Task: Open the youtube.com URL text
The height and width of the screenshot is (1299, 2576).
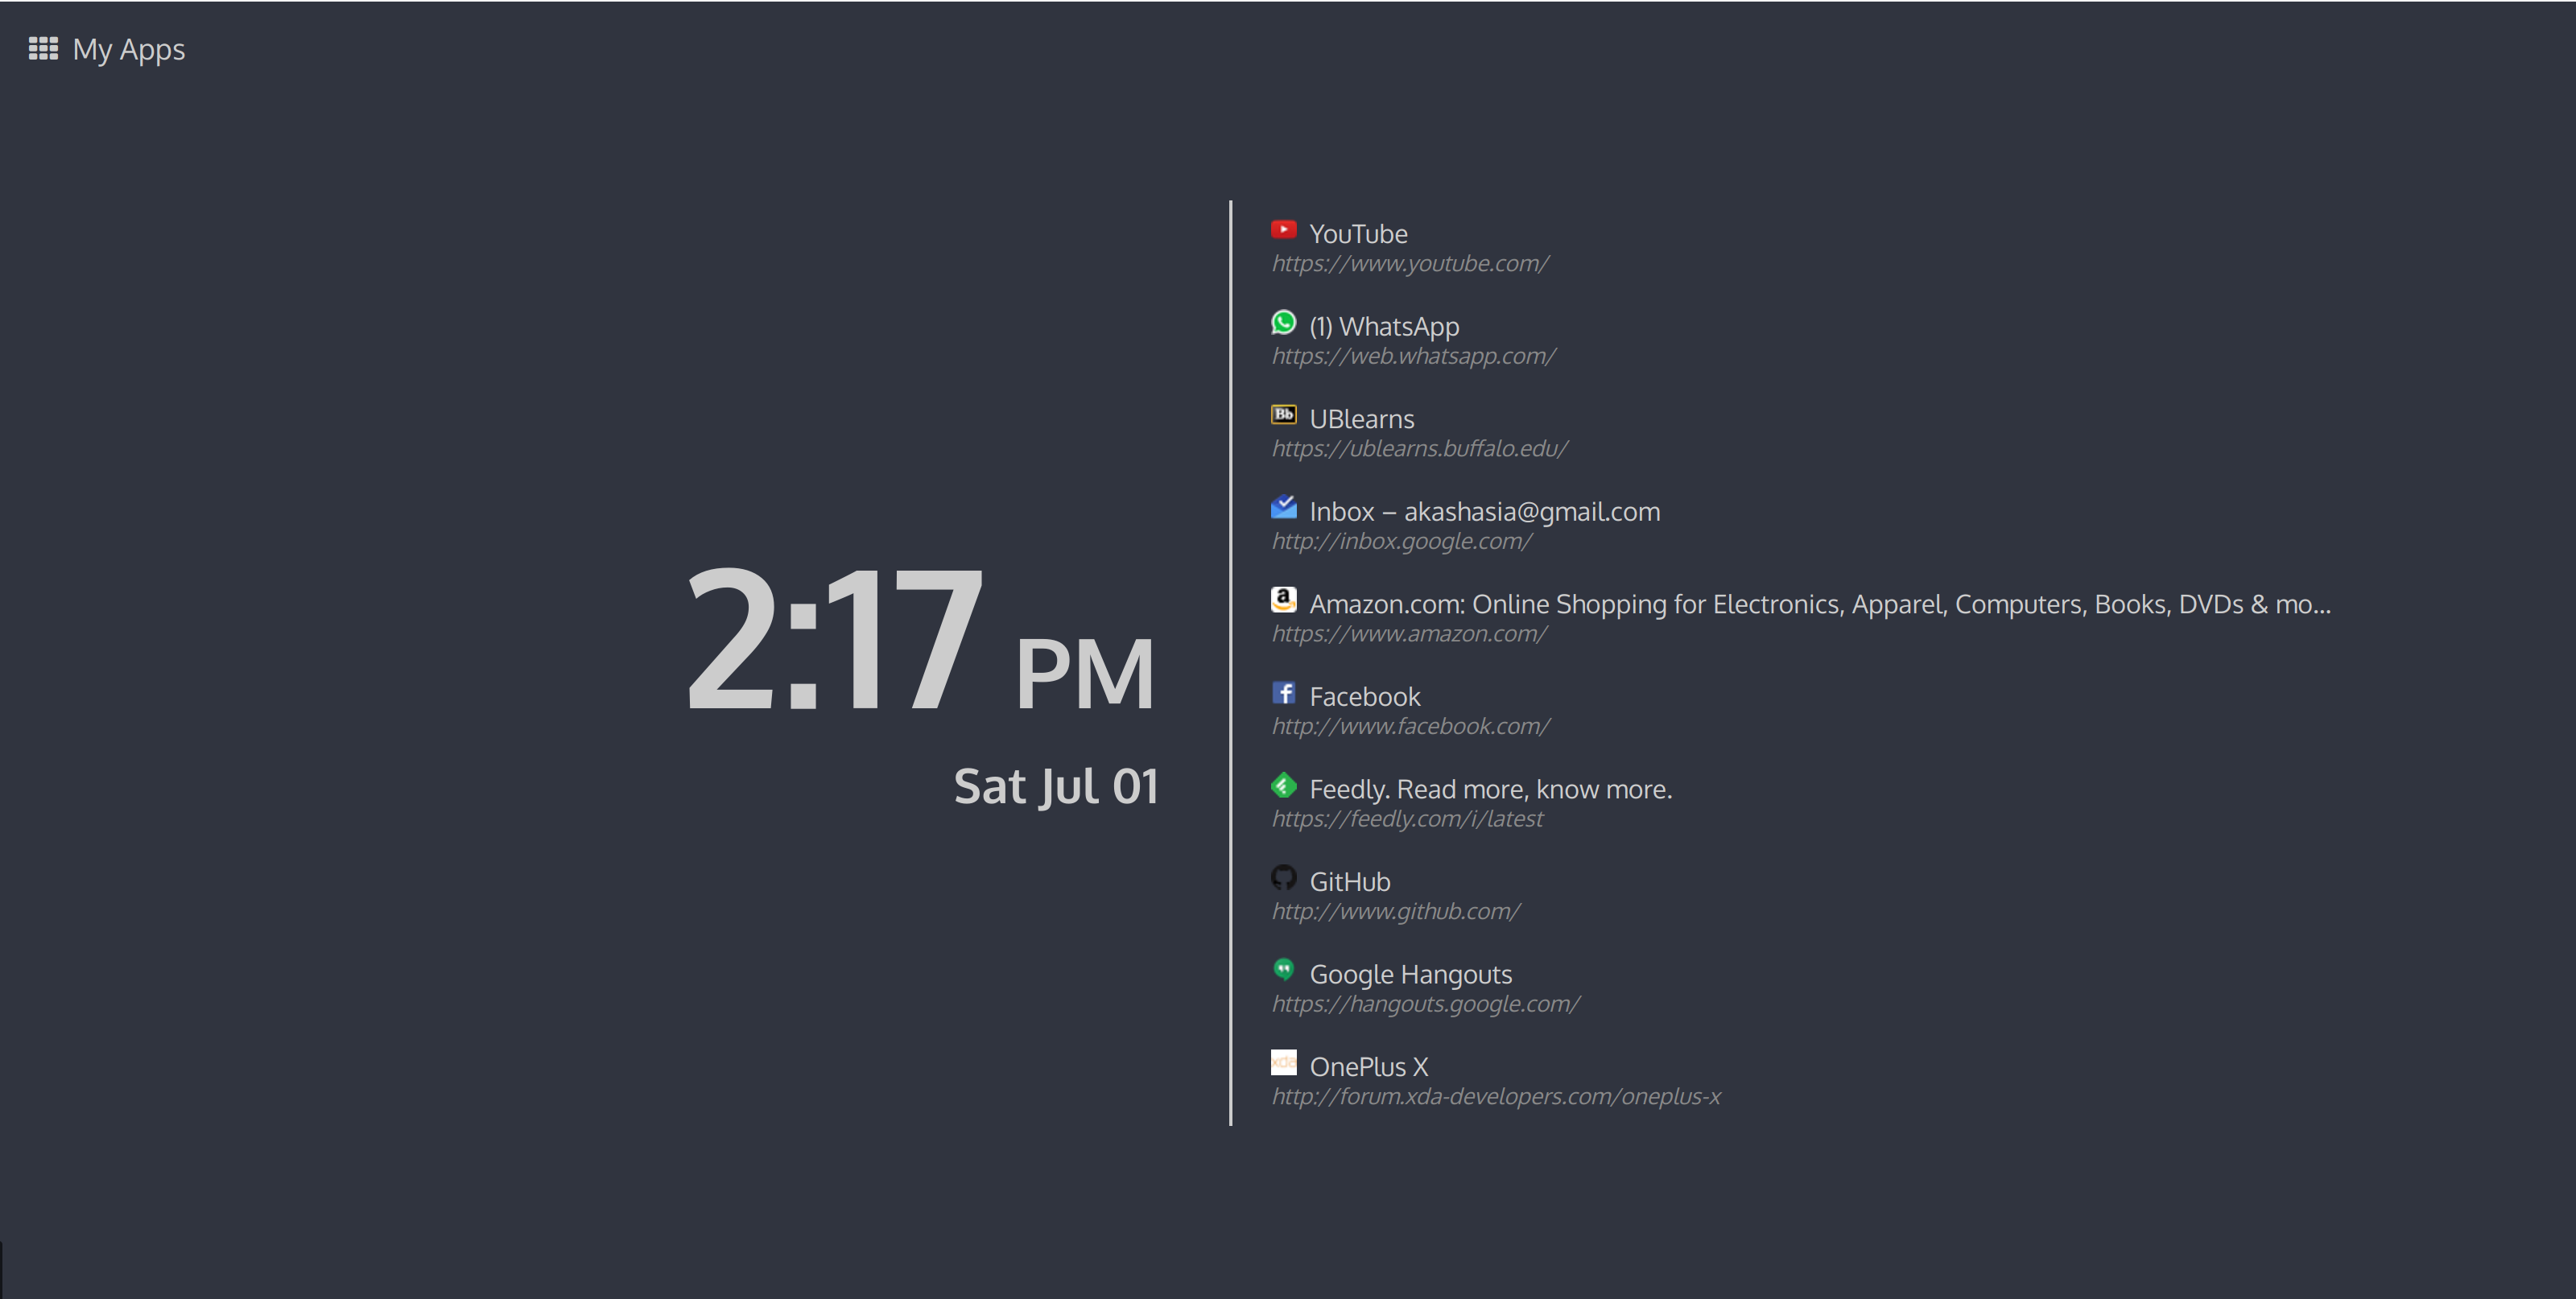Action: pos(1409,264)
